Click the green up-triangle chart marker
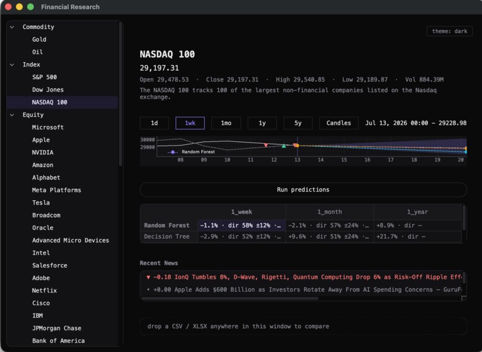This screenshot has height=352, width=482. [x=284, y=146]
